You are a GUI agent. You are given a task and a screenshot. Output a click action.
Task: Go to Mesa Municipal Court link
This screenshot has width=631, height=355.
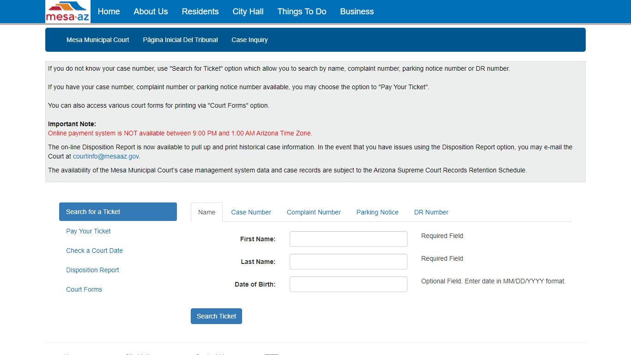pos(98,40)
